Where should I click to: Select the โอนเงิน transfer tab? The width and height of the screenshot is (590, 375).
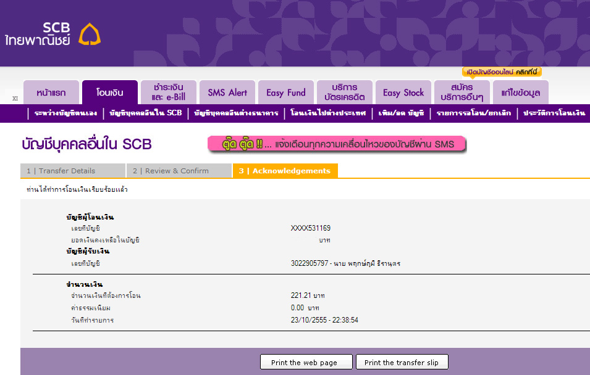coord(110,93)
